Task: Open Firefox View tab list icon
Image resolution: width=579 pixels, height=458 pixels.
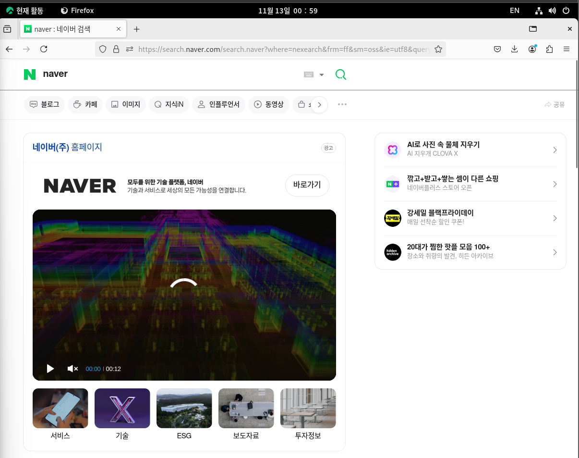Action: (x=7, y=29)
